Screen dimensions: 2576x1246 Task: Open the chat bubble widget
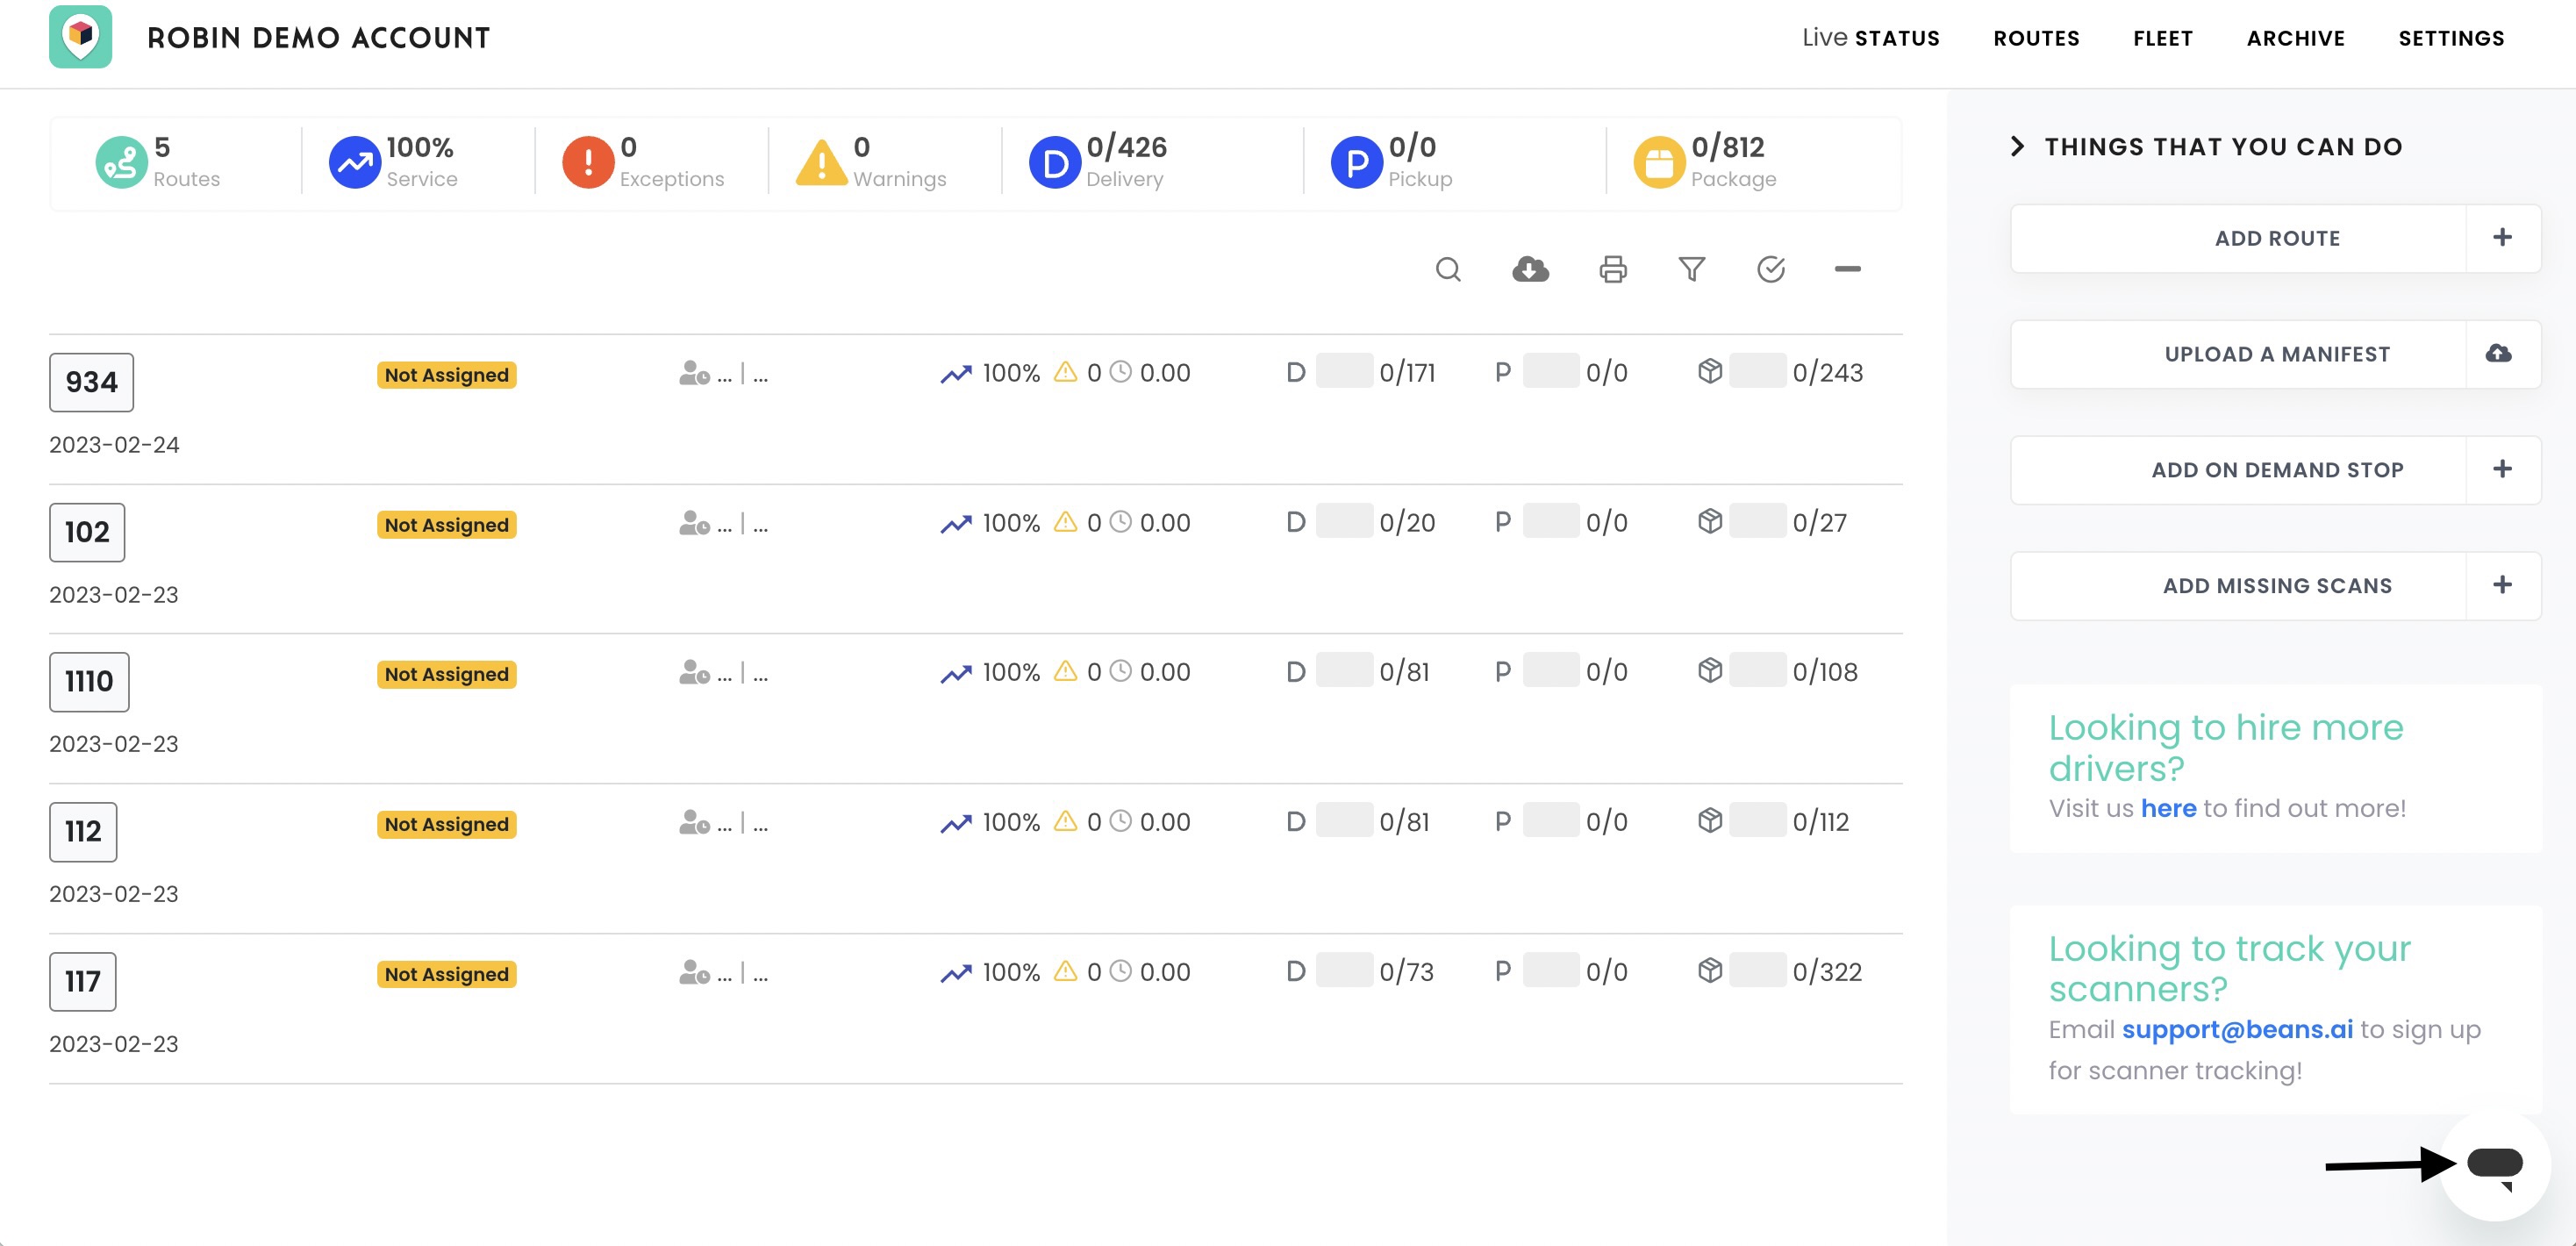coord(2494,1164)
